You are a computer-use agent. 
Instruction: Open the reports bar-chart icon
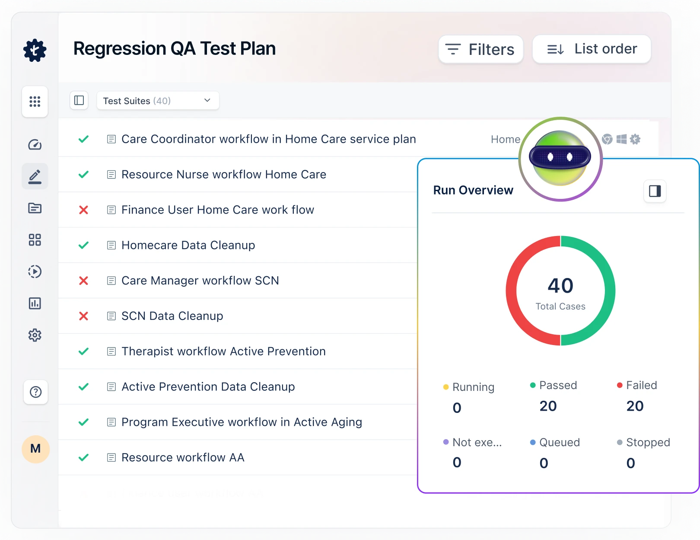tap(35, 304)
